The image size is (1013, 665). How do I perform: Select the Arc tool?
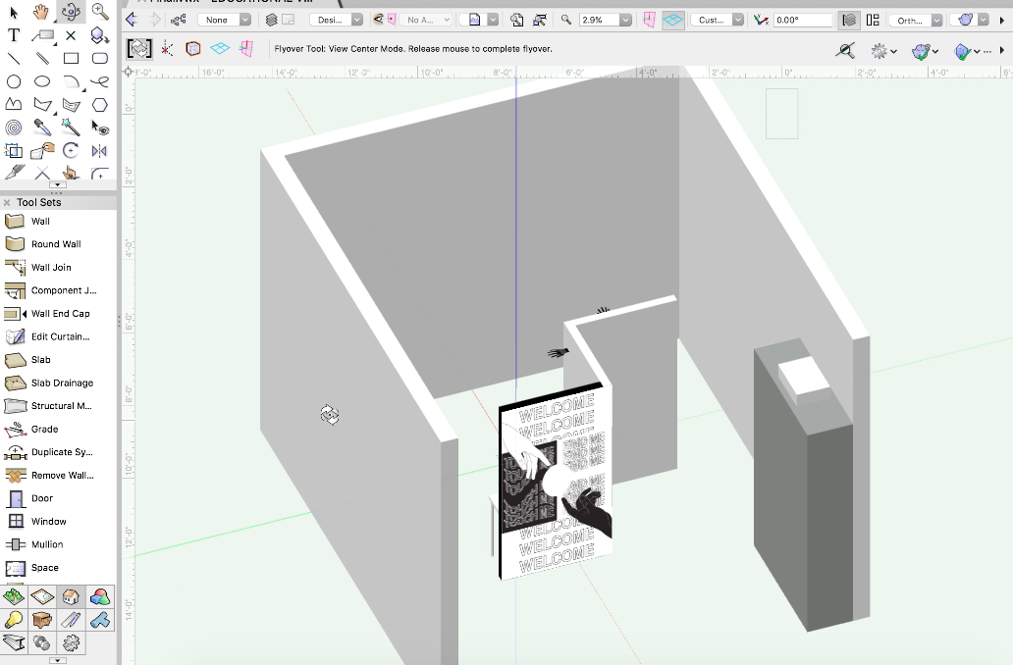tap(71, 81)
